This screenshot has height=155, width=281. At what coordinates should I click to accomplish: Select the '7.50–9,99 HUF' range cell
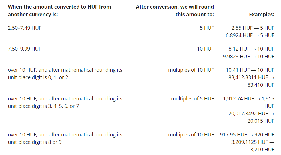(x=25, y=49)
